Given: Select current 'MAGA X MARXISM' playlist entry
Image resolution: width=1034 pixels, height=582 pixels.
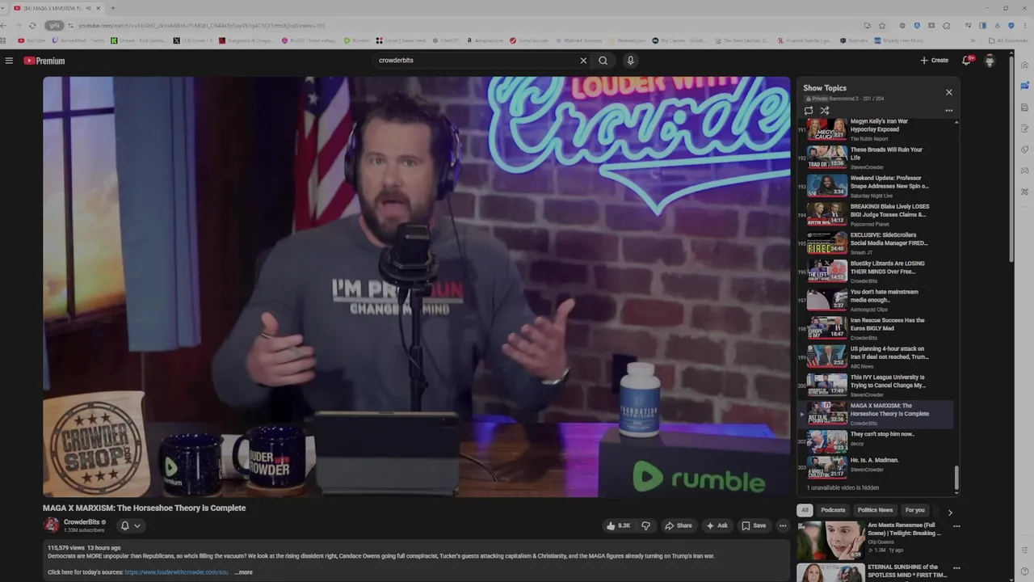Looking at the screenshot, I should click(876, 414).
